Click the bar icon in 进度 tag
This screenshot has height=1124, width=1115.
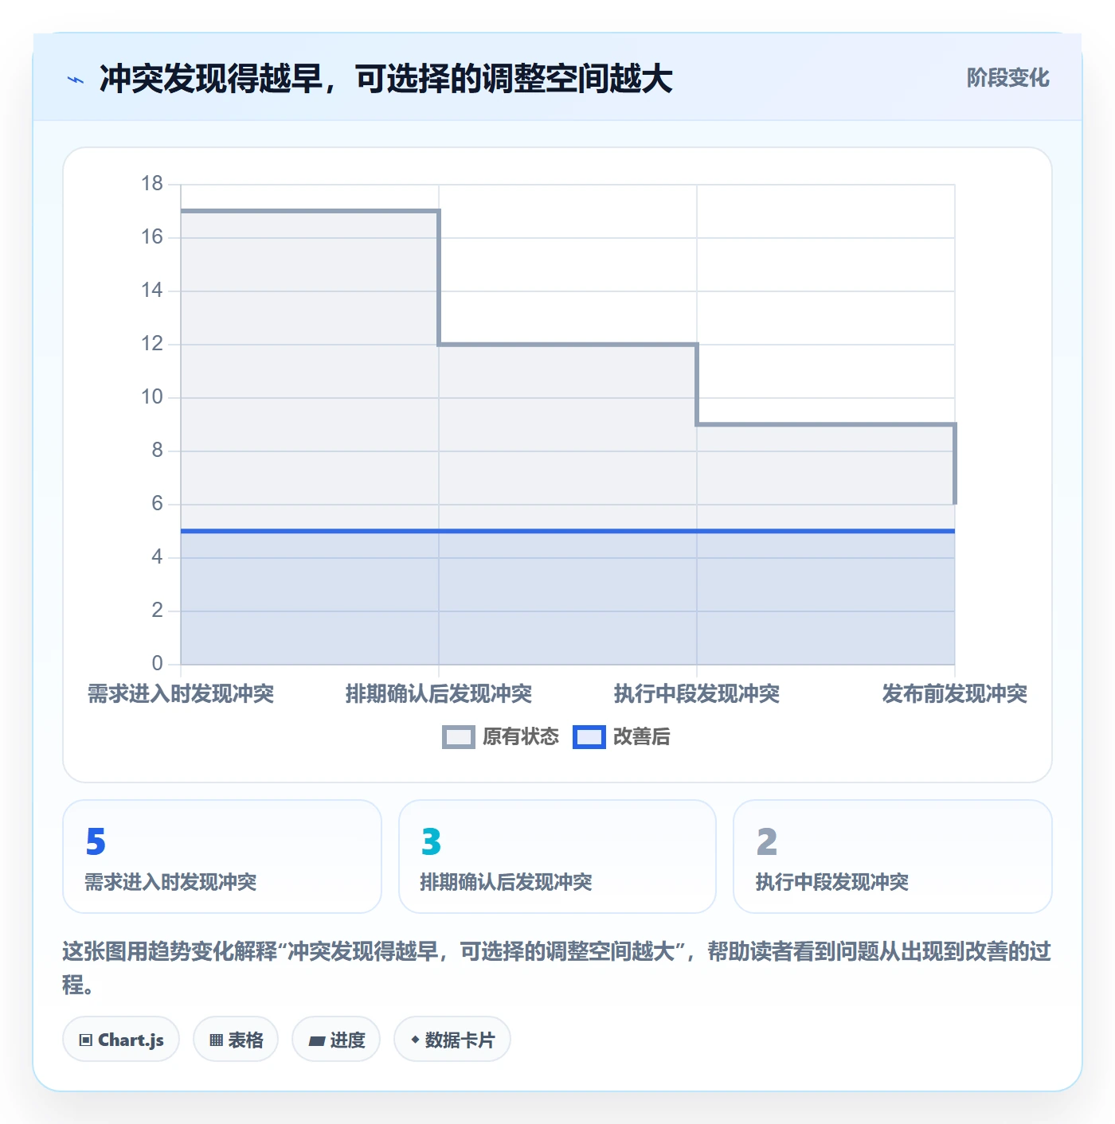pyautogui.click(x=316, y=1040)
